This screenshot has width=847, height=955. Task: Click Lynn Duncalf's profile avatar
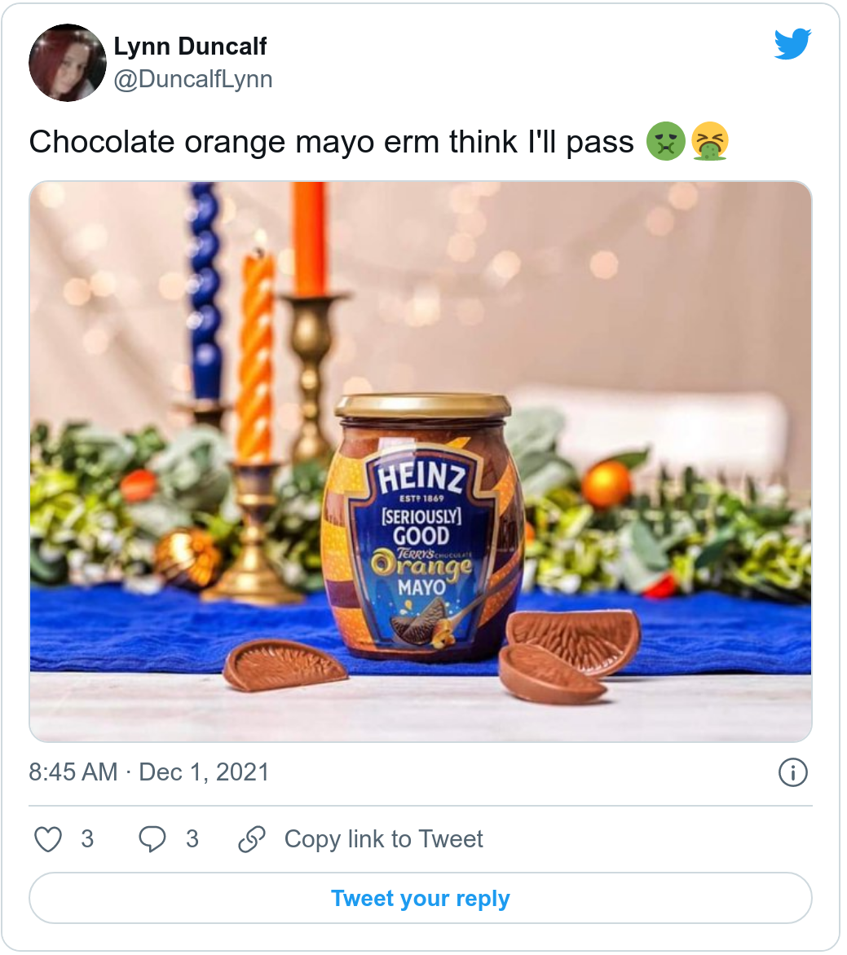pyautogui.click(x=68, y=63)
